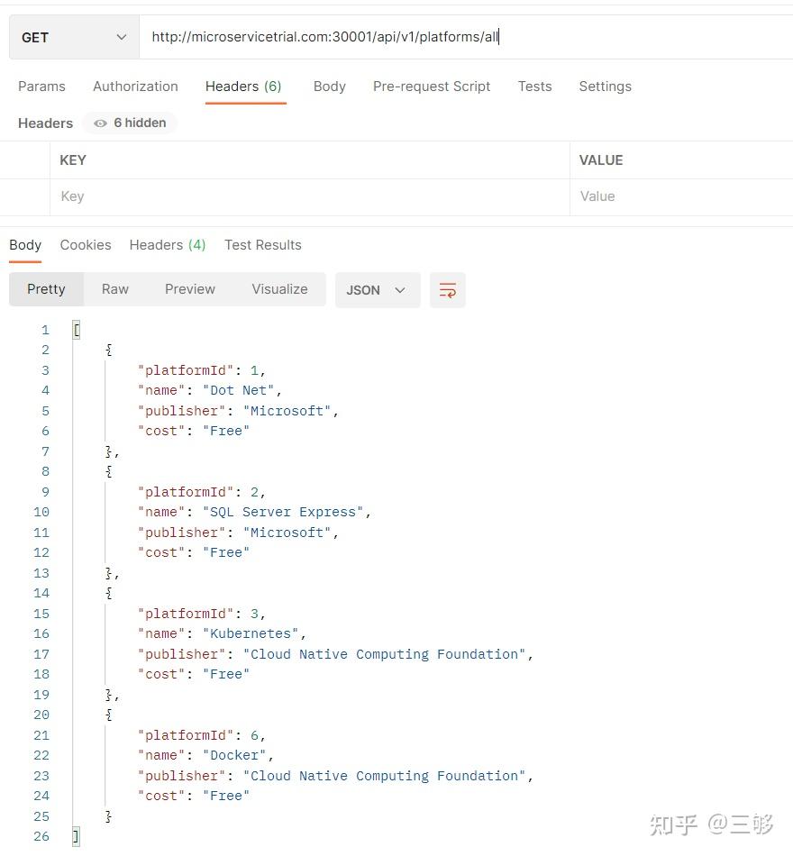Open the GET method dropdown
Viewport: 793px width, 856px height.
coord(74,37)
